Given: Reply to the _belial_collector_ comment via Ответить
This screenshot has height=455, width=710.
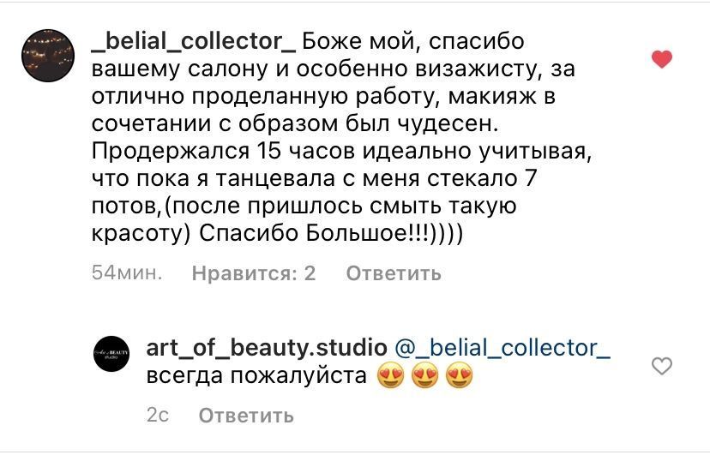Looking at the screenshot, I should pyautogui.click(x=394, y=273).
